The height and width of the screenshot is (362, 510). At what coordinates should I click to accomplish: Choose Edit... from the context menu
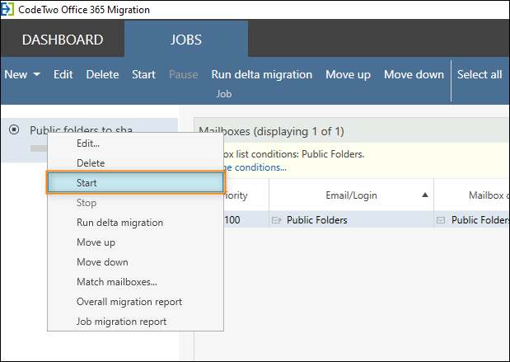click(136, 143)
